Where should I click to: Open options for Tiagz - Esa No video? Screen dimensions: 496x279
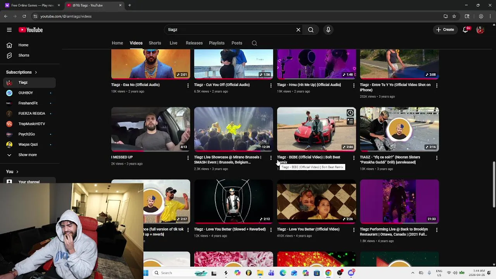point(188,85)
